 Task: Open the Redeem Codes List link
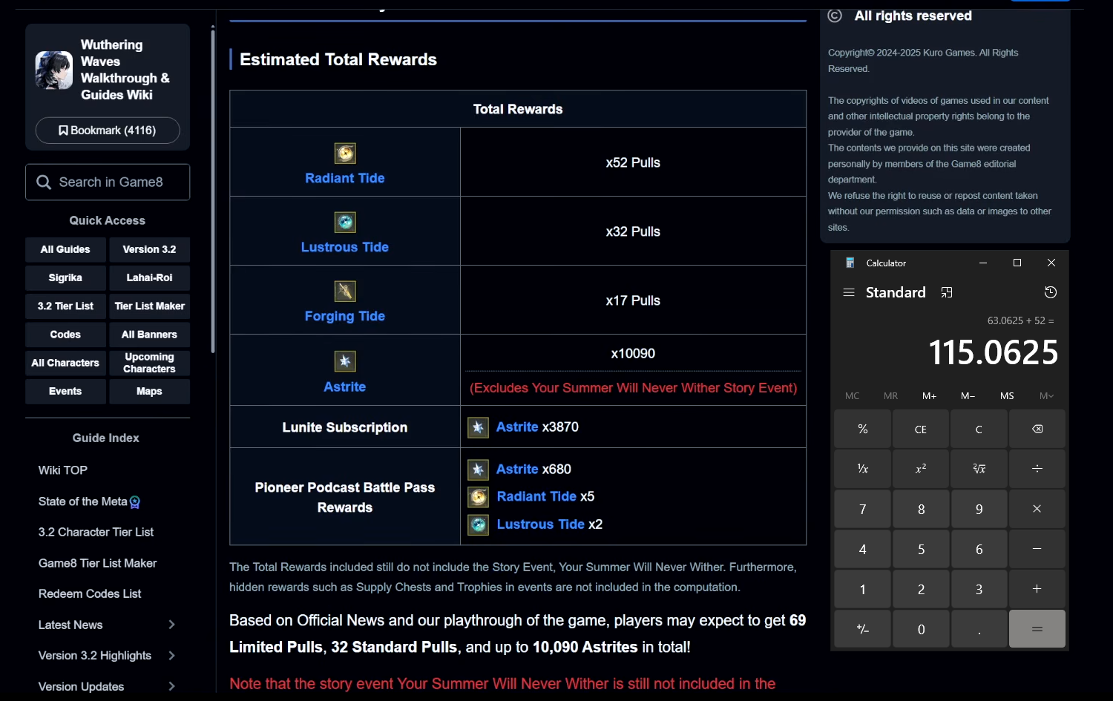(x=90, y=594)
